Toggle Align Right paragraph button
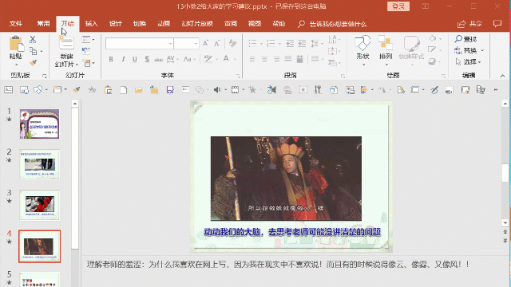The height and width of the screenshot is (287, 511). click(276, 59)
